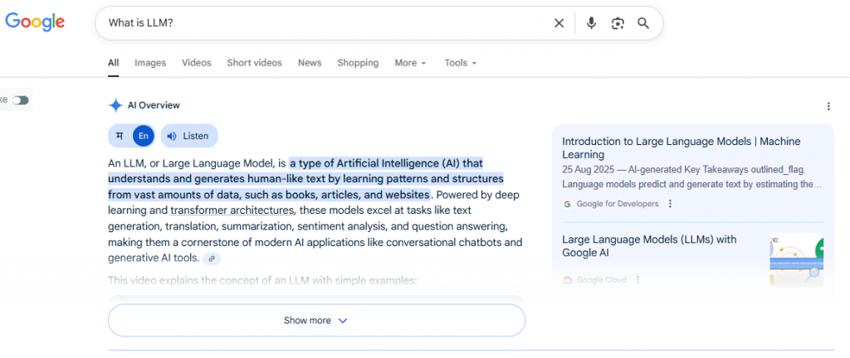
Task: Switch to the Images tab
Action: (150, 63)
